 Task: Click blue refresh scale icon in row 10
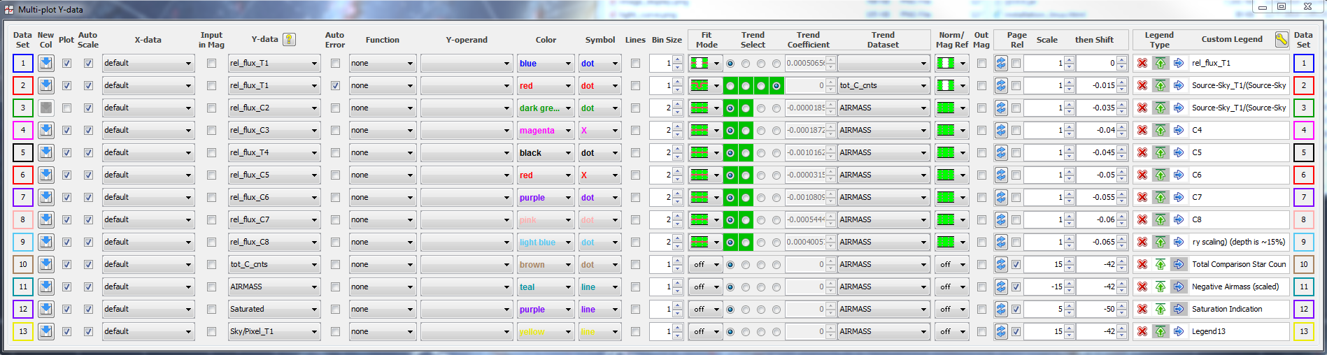pyautogui.click(x=1001, y=264)
